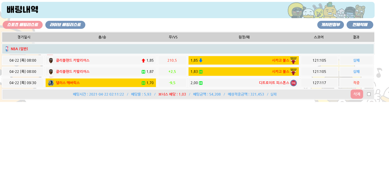Click the red up arrow beside 1.85
The width and height of the screenshot is (389, 173).
[x=143, y=61]
